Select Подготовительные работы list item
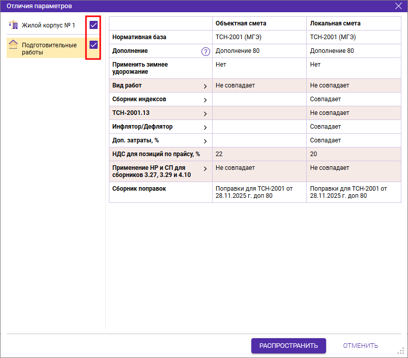Viewport: 408px width, 358px height. [x=49, y=48]
